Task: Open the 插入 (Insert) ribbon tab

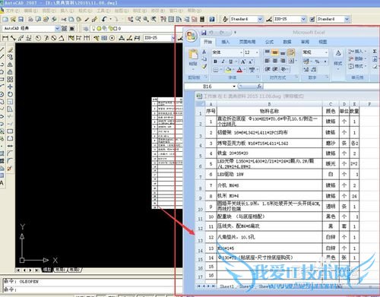Action: [226, 42]
